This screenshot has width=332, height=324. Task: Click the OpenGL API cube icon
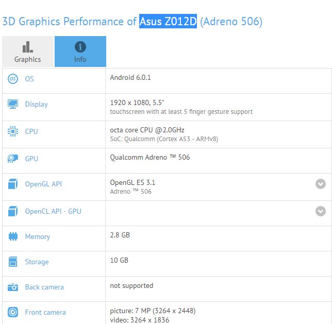point(13,184)
